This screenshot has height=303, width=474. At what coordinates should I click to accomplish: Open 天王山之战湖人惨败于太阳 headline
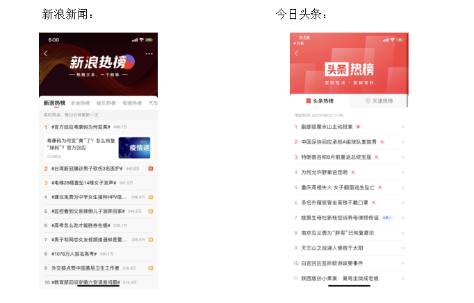332,248
